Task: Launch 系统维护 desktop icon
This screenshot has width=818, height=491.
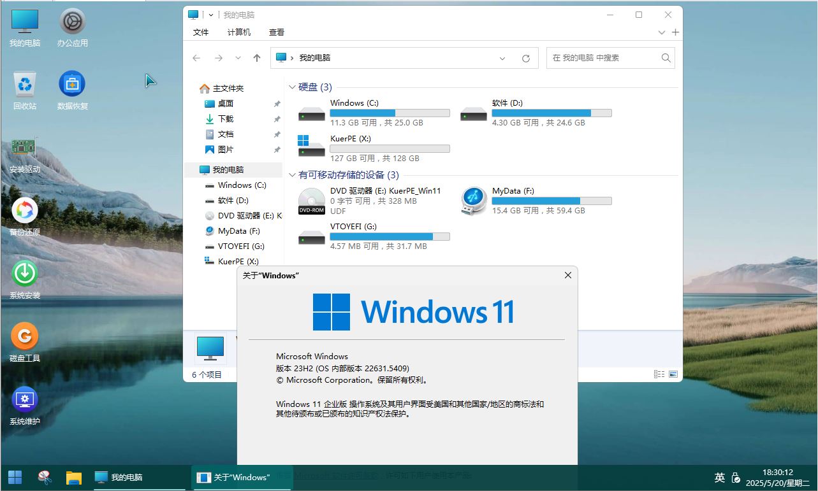Action: pos(25,406)
